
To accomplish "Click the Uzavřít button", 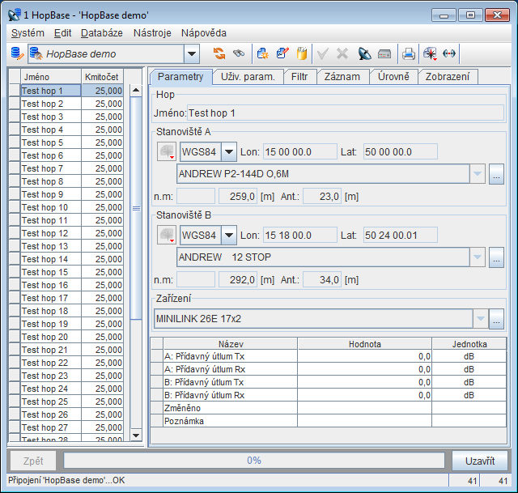I will coord(479,461).
